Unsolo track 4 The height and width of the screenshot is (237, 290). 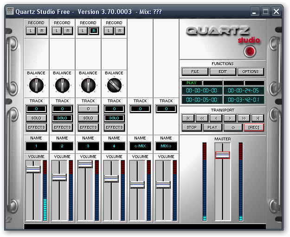click(114, 118)
